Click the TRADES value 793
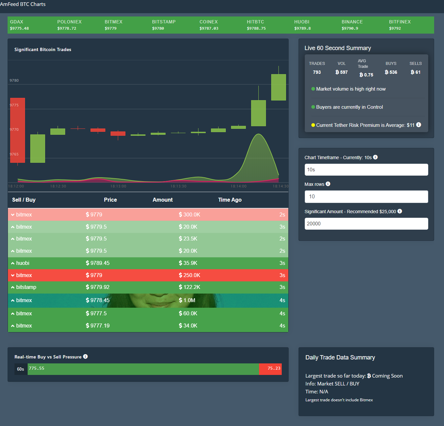This screenshot has height=426, width=444. (317, 72)
